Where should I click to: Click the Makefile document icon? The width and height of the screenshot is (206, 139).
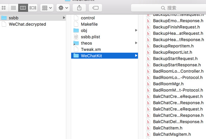76,24
